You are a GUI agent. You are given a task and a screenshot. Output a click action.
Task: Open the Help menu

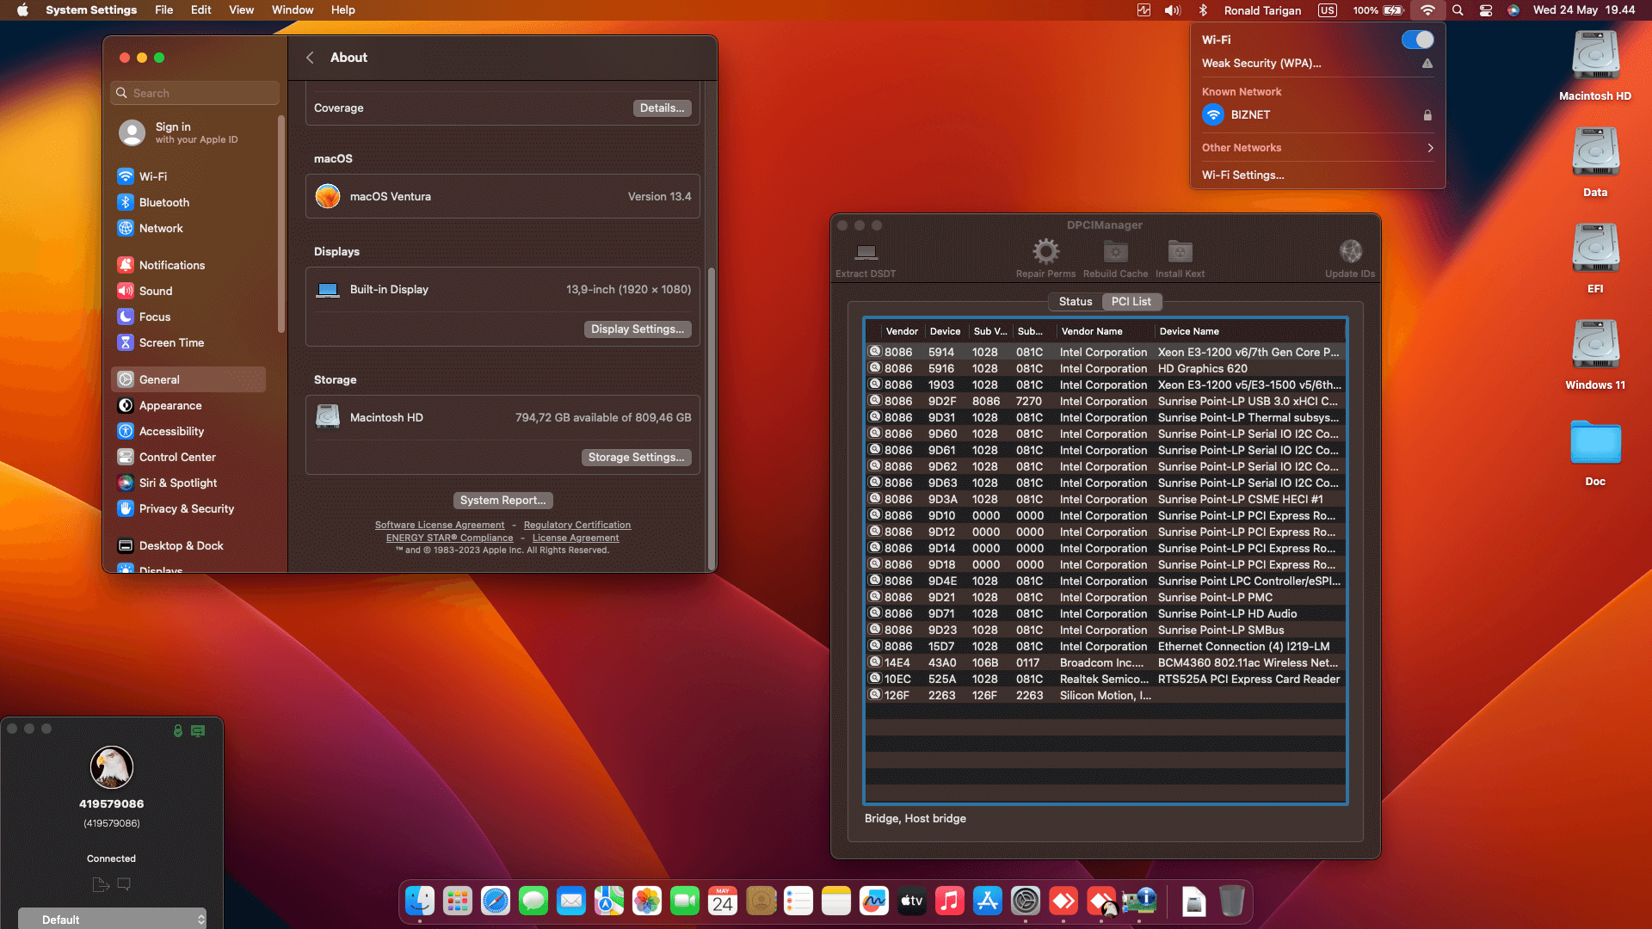pos(342,10)
